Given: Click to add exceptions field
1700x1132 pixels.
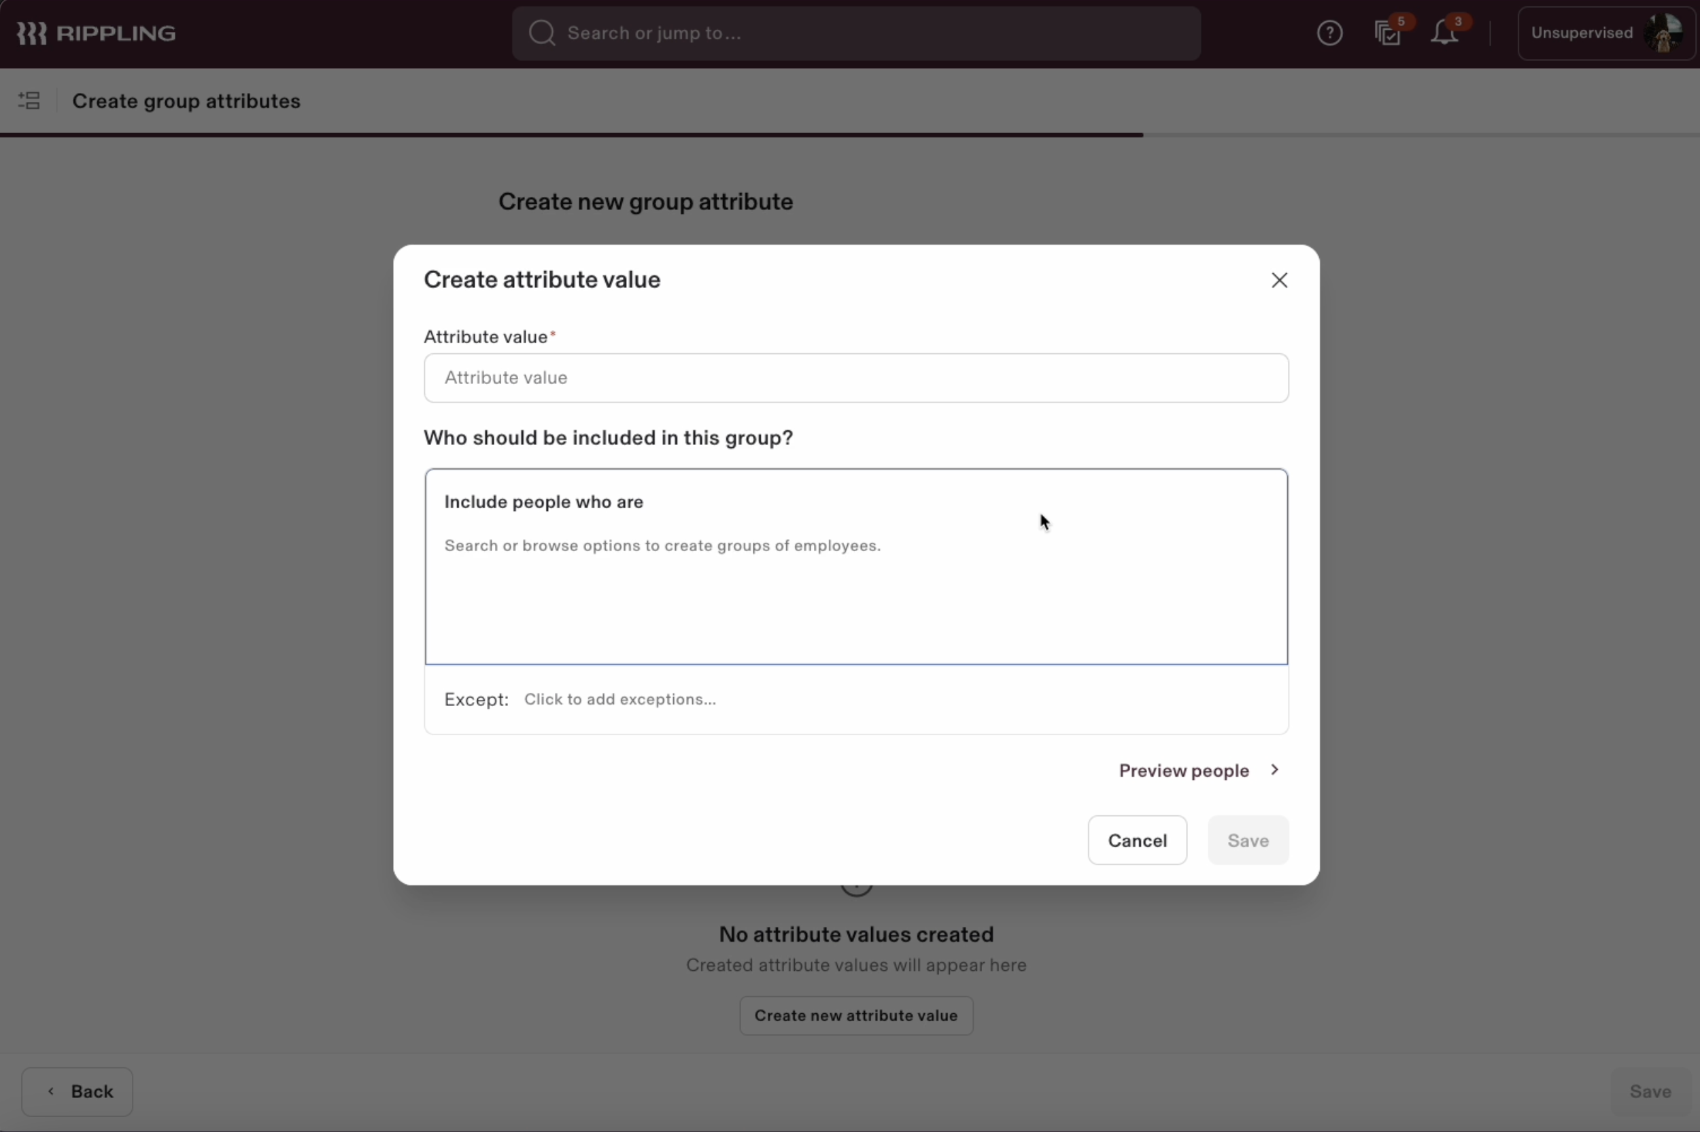Looking at the screenshot, I should click(x=619, y=698).
